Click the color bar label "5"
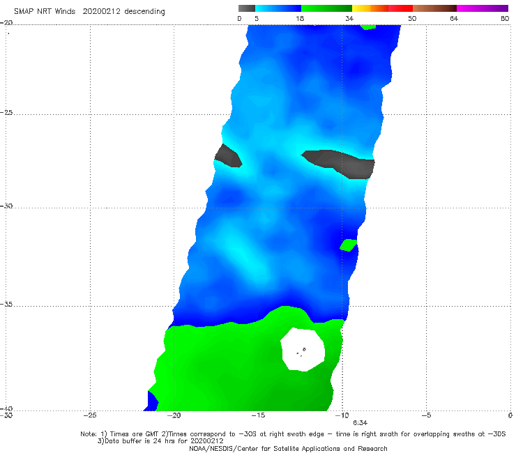Screen dimensions: 516x453 (257, 18)
